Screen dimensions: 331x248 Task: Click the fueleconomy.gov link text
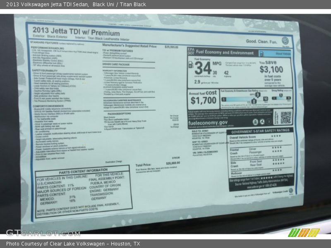pyautogui.click(x=208, y=123)
